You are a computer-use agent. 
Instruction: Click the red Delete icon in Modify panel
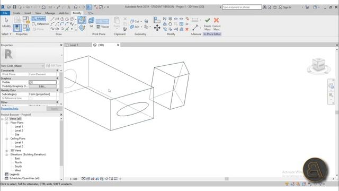tap(187, 29)
